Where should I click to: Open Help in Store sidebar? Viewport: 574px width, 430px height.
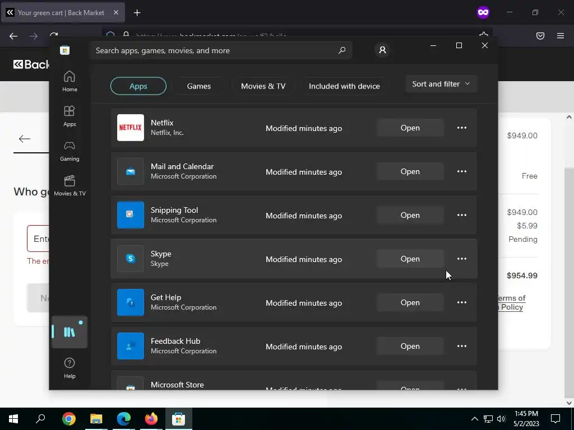70,368
